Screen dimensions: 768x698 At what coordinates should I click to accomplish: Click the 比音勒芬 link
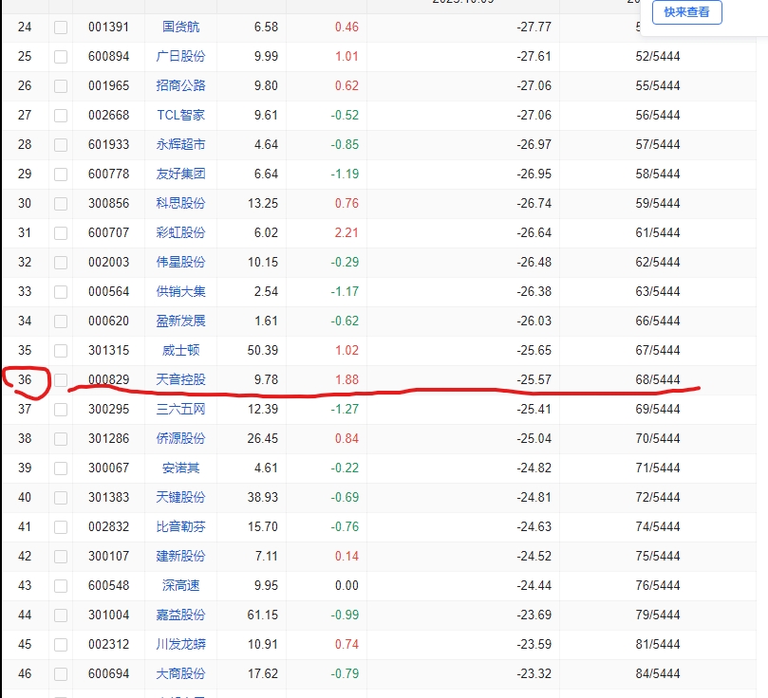[180, 526]
